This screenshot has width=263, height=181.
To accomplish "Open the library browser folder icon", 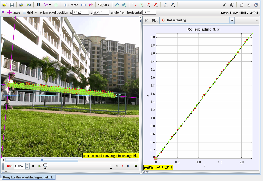I will click(x=21, y=5).
